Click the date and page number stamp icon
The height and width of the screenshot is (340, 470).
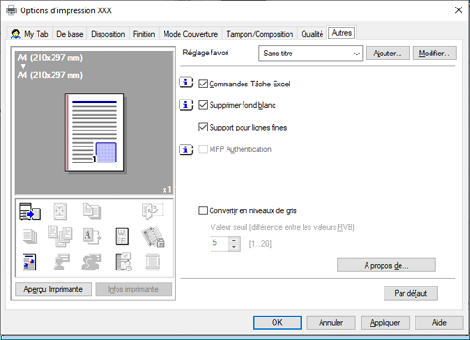coord(123,261)
